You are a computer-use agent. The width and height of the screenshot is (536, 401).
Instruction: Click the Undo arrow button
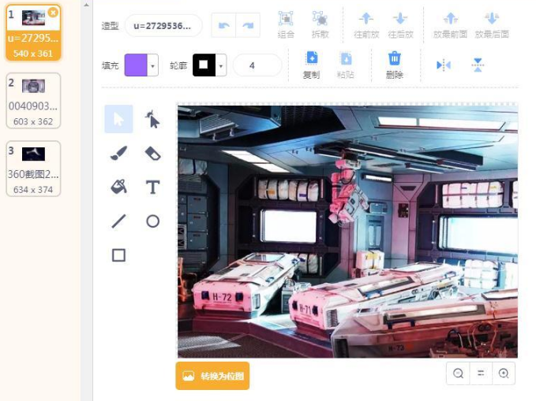[x=224, y=25]
